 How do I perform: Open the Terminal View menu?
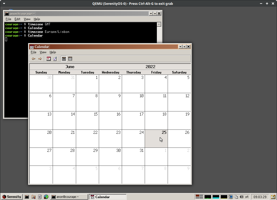pyautogui.click(x=27, y=19)
